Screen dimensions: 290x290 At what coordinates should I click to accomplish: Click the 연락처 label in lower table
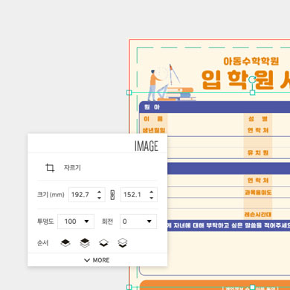[258, 180]
